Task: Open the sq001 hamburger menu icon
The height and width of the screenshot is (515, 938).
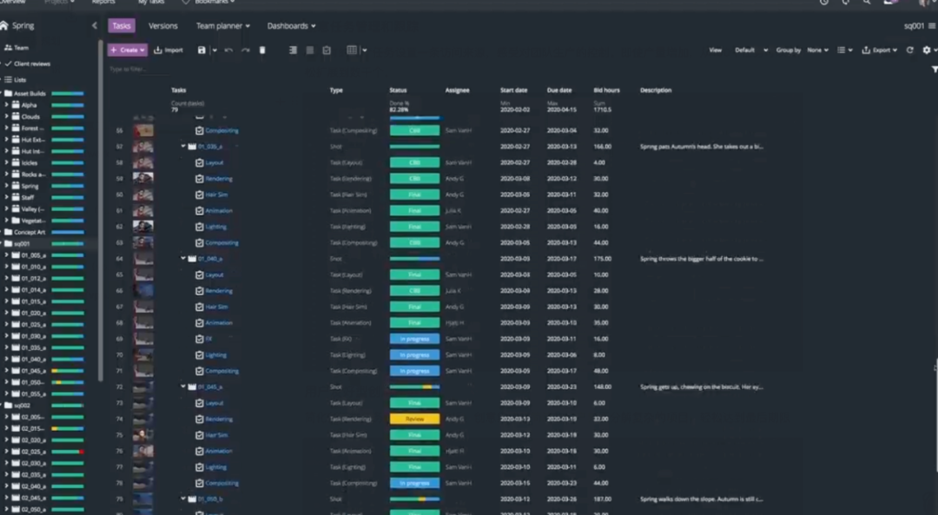Action: 931,26
